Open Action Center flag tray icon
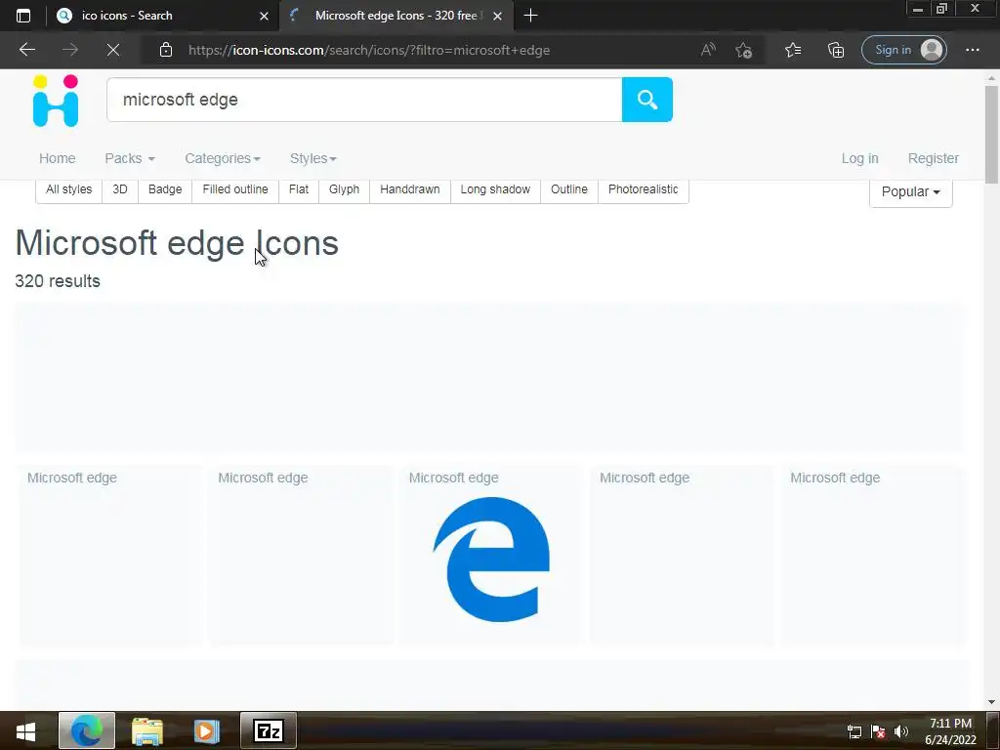 click(878, 731)
